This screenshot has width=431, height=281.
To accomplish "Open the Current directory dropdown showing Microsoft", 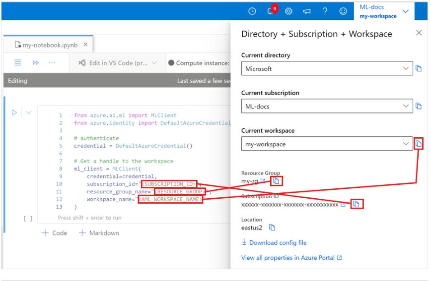I will tap(327, 68).
